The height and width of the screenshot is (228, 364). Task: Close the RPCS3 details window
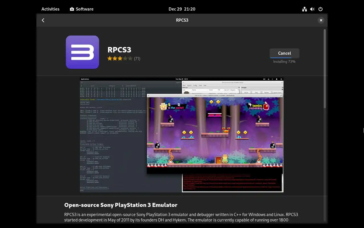pos(321,20)
